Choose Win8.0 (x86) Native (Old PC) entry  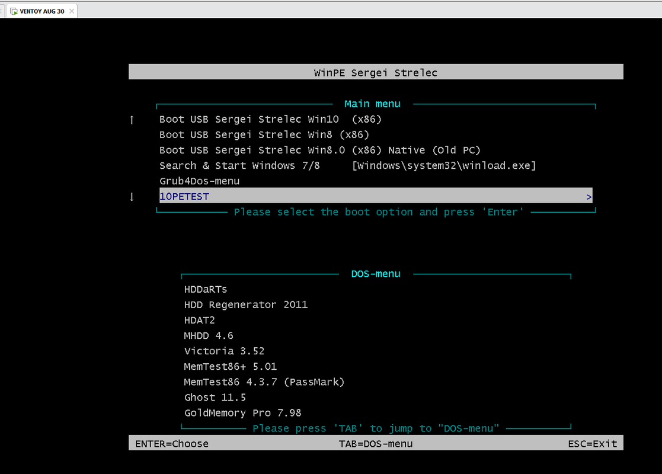(x=320, y=150)
